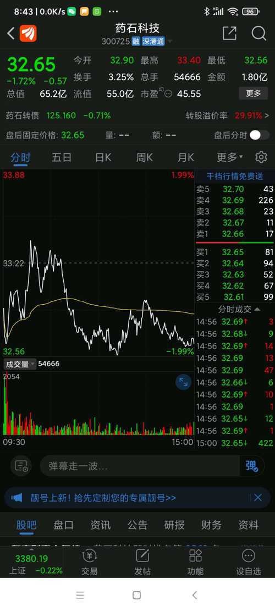Select the 资料 tab
Screen dimensions: 275x611
(x=248, y=525)
